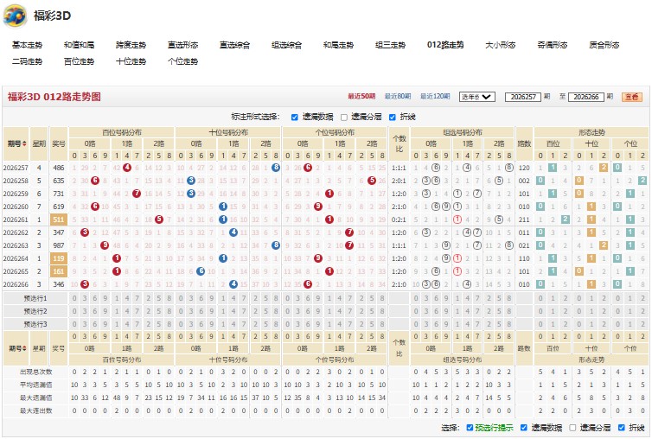Click 奖号 987 in row 2026263
The width and height of the screenshot is (652, 439).
59,245
